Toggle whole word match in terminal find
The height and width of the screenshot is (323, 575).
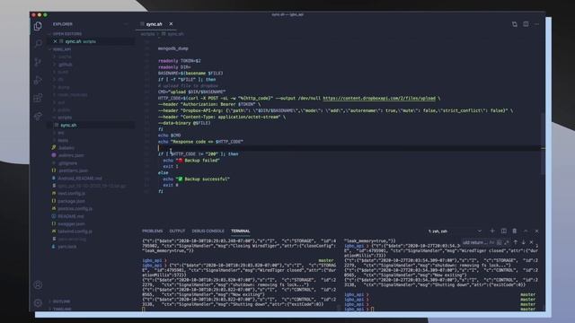pos(500,242)
